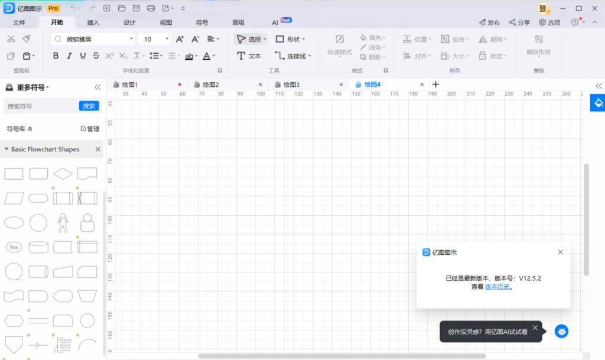The height and width of the screenshot is (360, 605).
Task: Open the 连接线 connector dropdown
Action: coord(292,56)
